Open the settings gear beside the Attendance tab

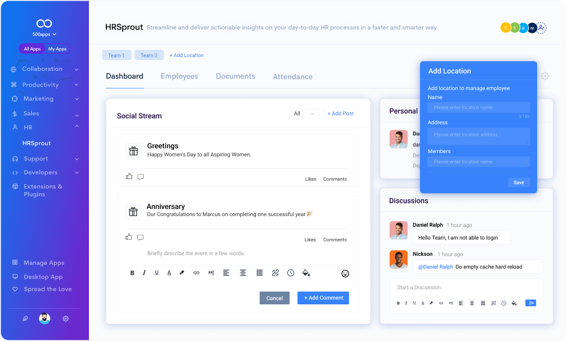coord(545,76)
